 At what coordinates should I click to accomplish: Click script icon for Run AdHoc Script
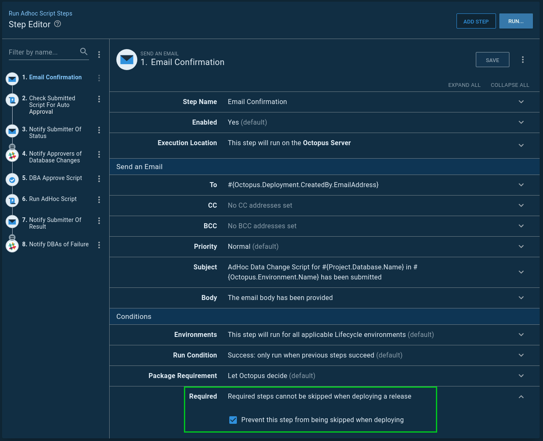pos(12,201)
